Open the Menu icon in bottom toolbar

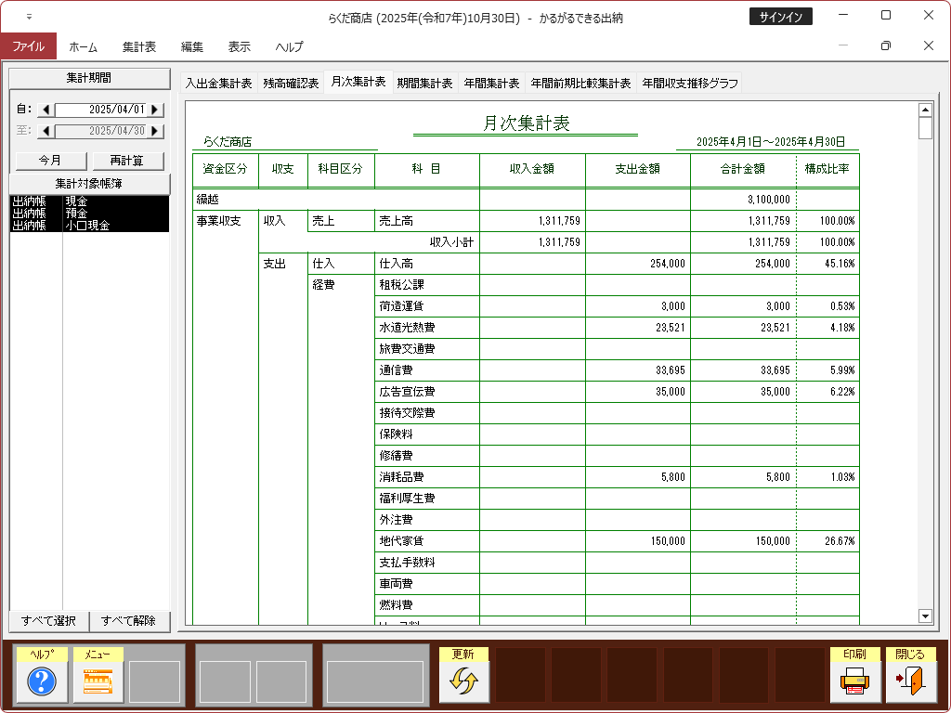(x=98, y=681)
